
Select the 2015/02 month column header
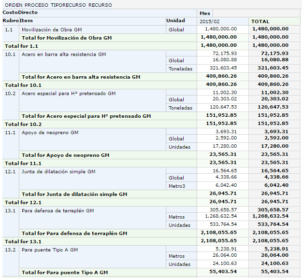tap(209, 21)
